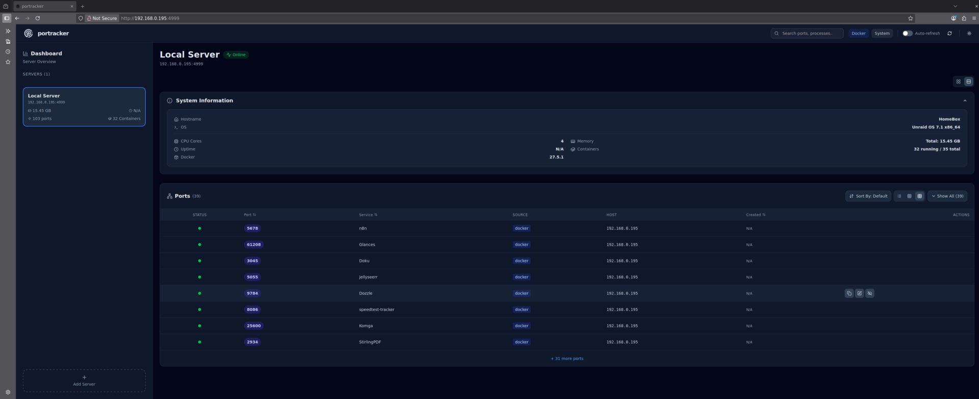The width and height of the screenshot is (979, 399).
Task: Sort by the Created column header
Action: click(x=756, y=215)
